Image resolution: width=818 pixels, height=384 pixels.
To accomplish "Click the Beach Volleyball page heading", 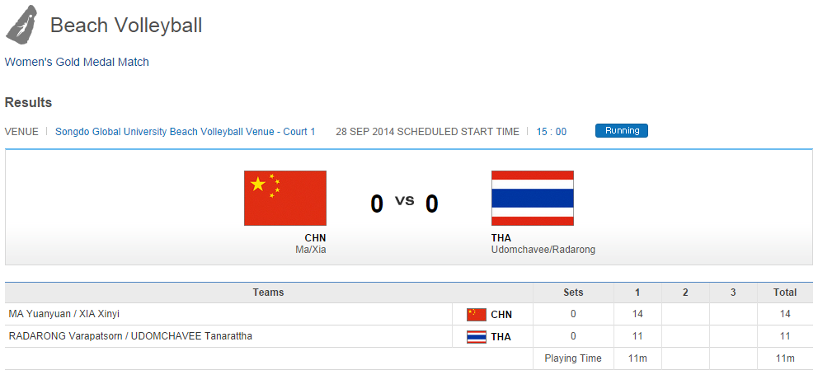I will (126, 26).
